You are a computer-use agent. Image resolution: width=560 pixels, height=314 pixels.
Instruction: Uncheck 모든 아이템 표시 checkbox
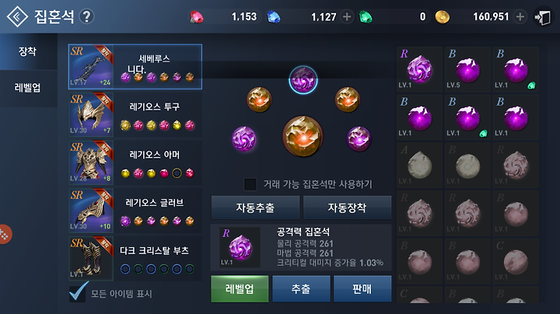click(78, 292)
